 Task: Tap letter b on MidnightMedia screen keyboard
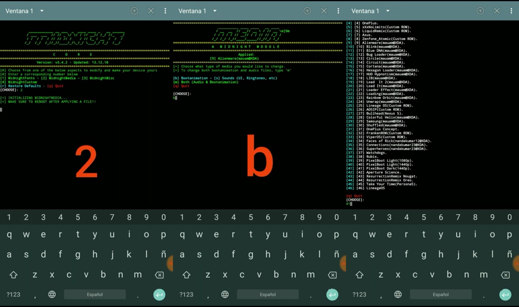click(276, 275)
